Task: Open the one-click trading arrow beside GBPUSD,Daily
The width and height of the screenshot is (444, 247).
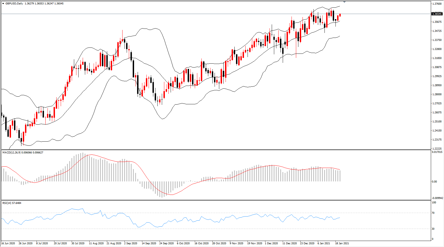Action: coord(3,4)
